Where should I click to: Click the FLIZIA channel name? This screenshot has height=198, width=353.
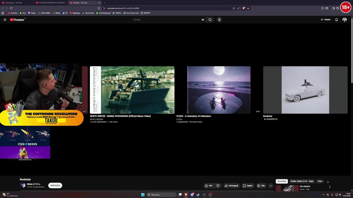pos(179,119)
